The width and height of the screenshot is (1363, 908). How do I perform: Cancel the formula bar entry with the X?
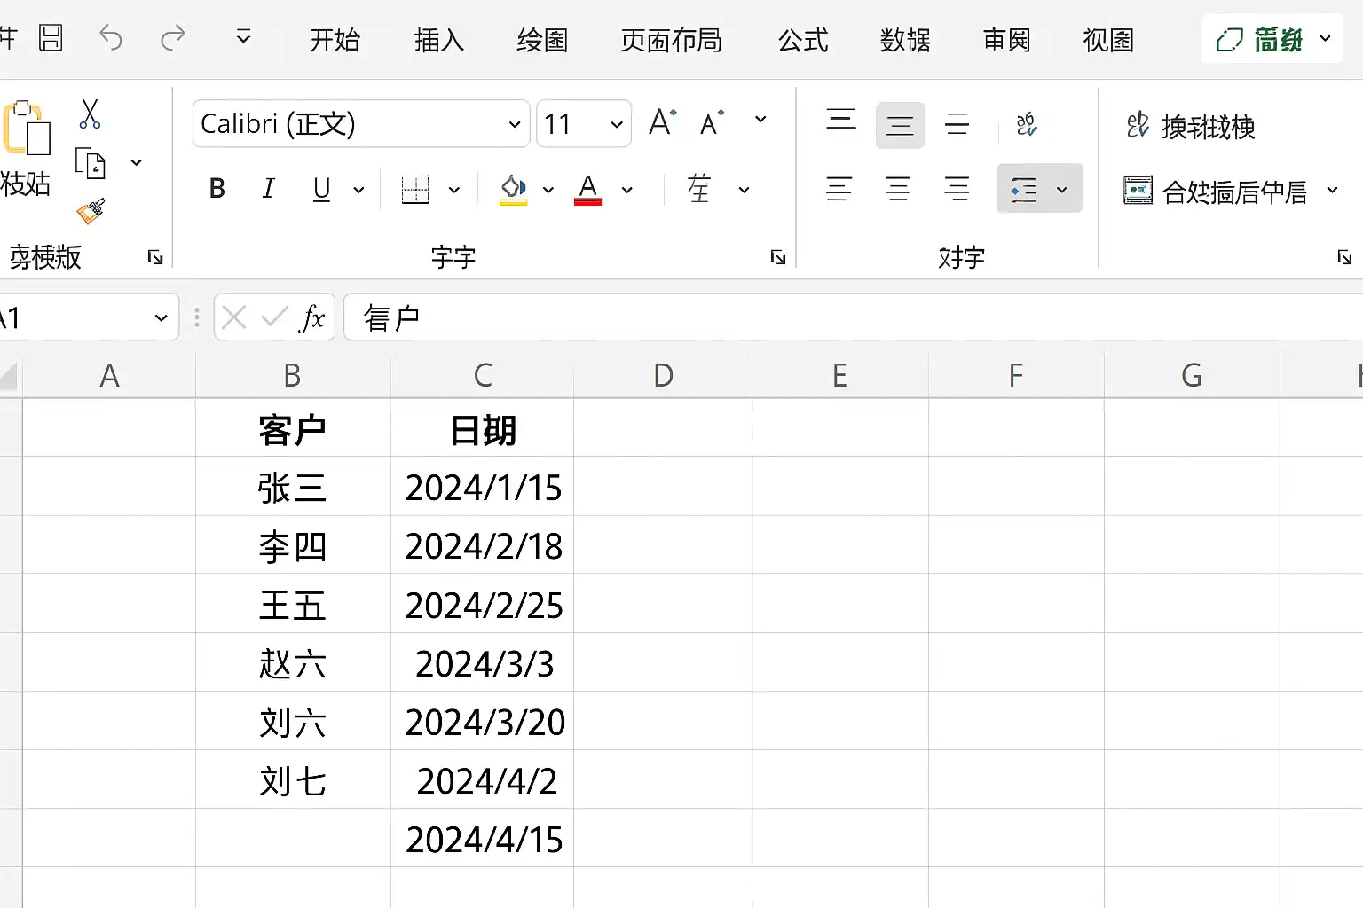click(x=234, y=317)
